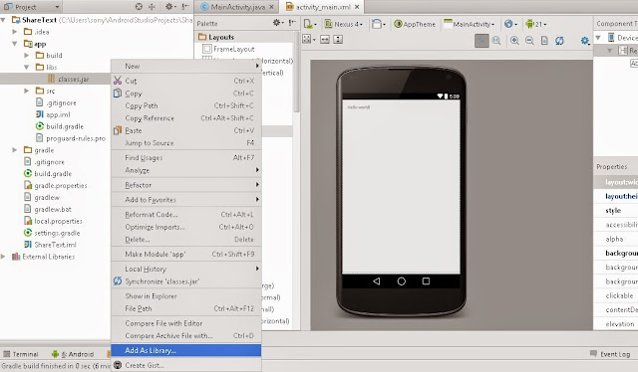Click the zoom in magnifier icon
The image size is (638, 372).
coord(514,40)
